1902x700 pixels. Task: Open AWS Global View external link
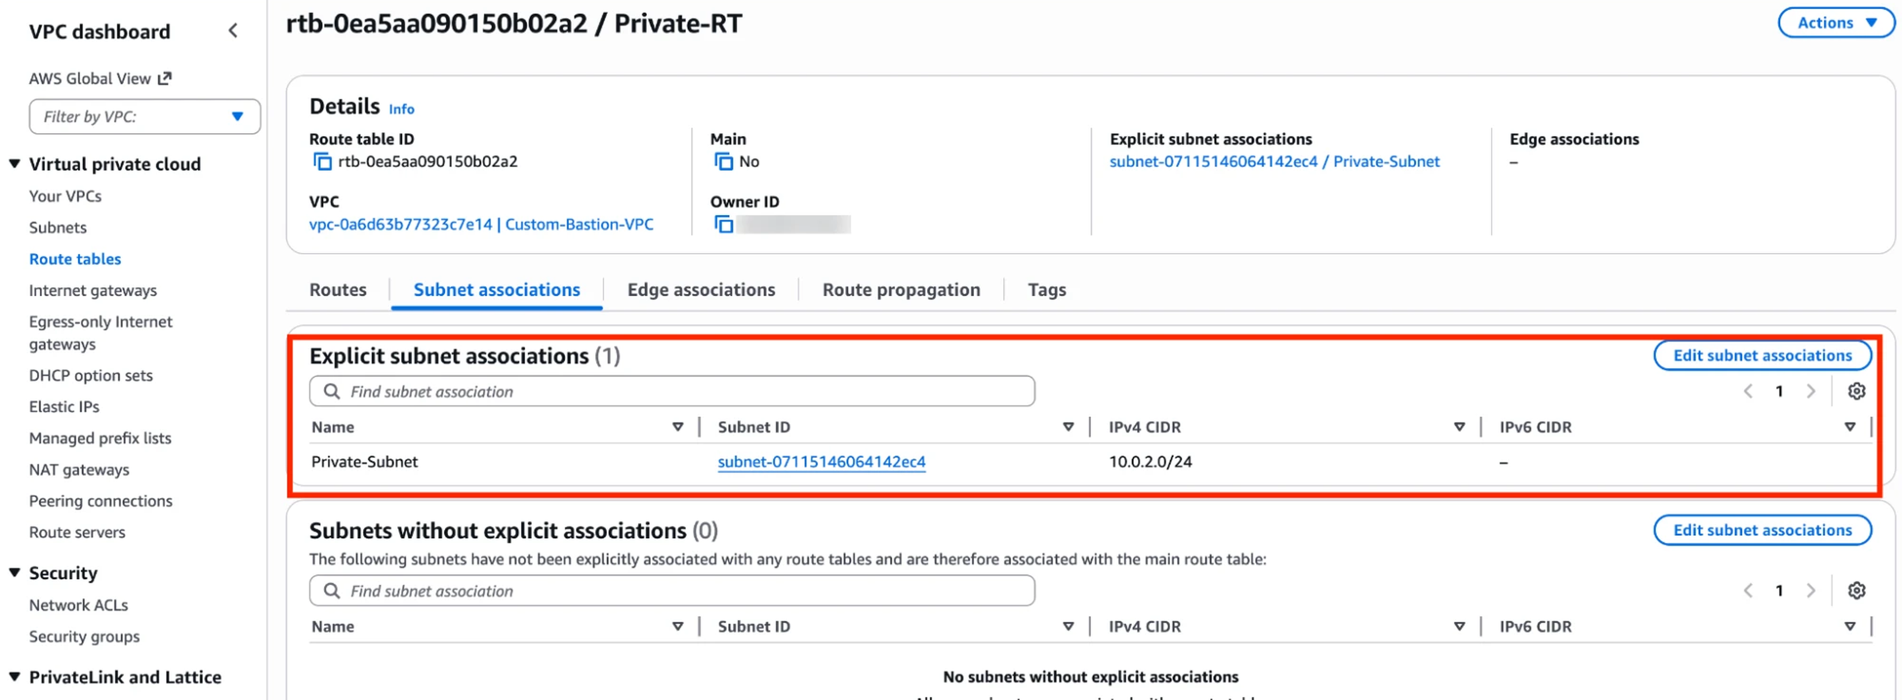click(100, 78)
